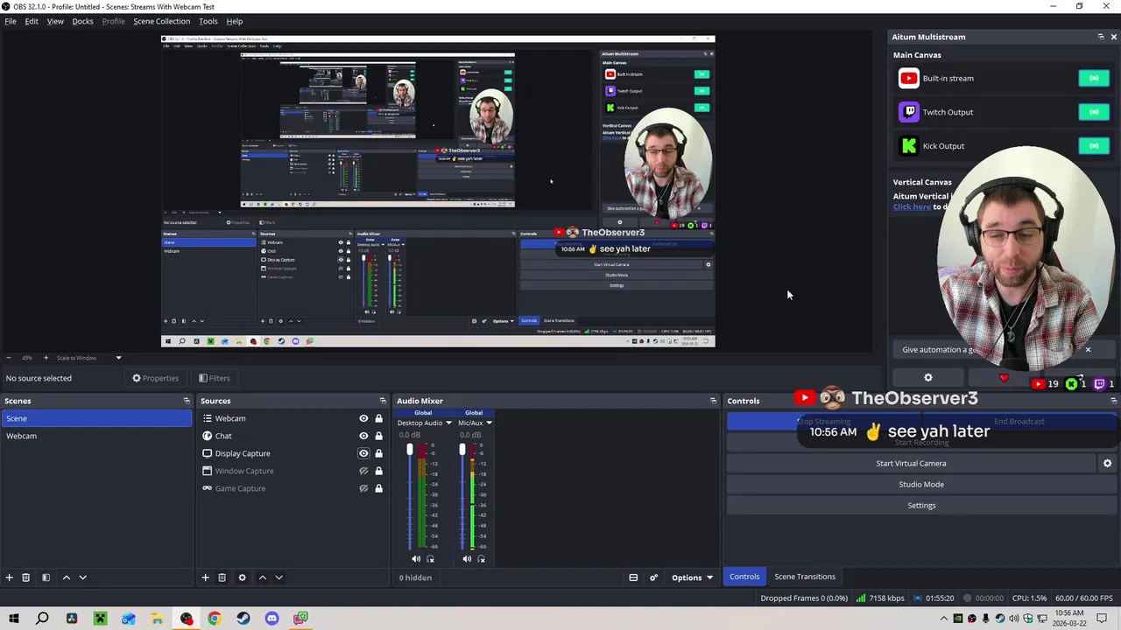This screenshot has height=630, width=1121.
Task: Pop out the Sources dock
Action: click(x=383, y=401)
